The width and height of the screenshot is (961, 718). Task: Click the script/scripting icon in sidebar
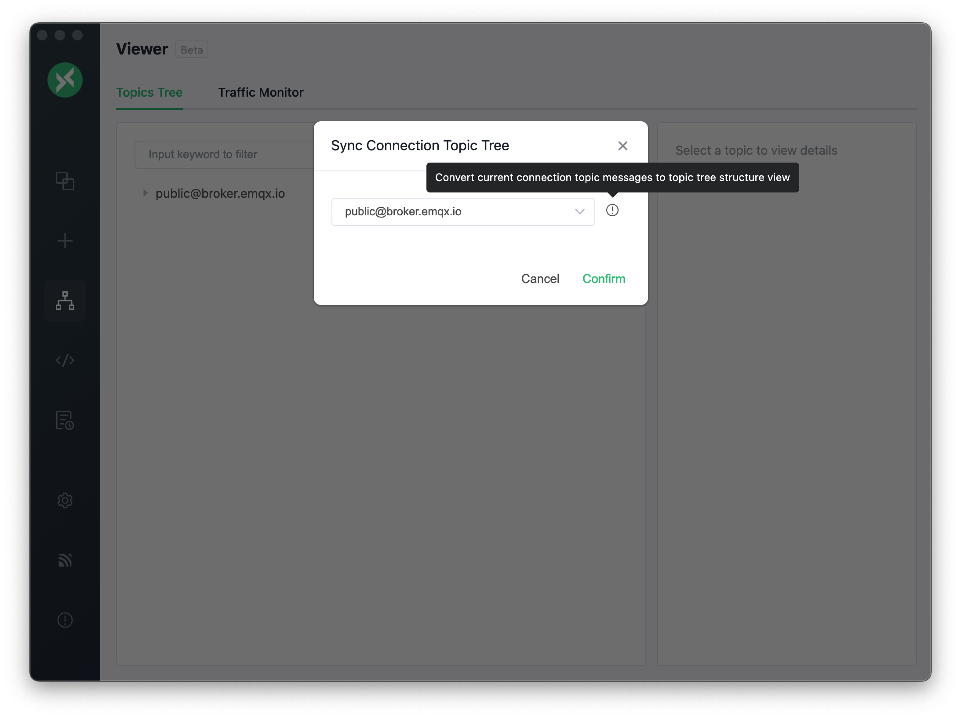click(64, 360)
